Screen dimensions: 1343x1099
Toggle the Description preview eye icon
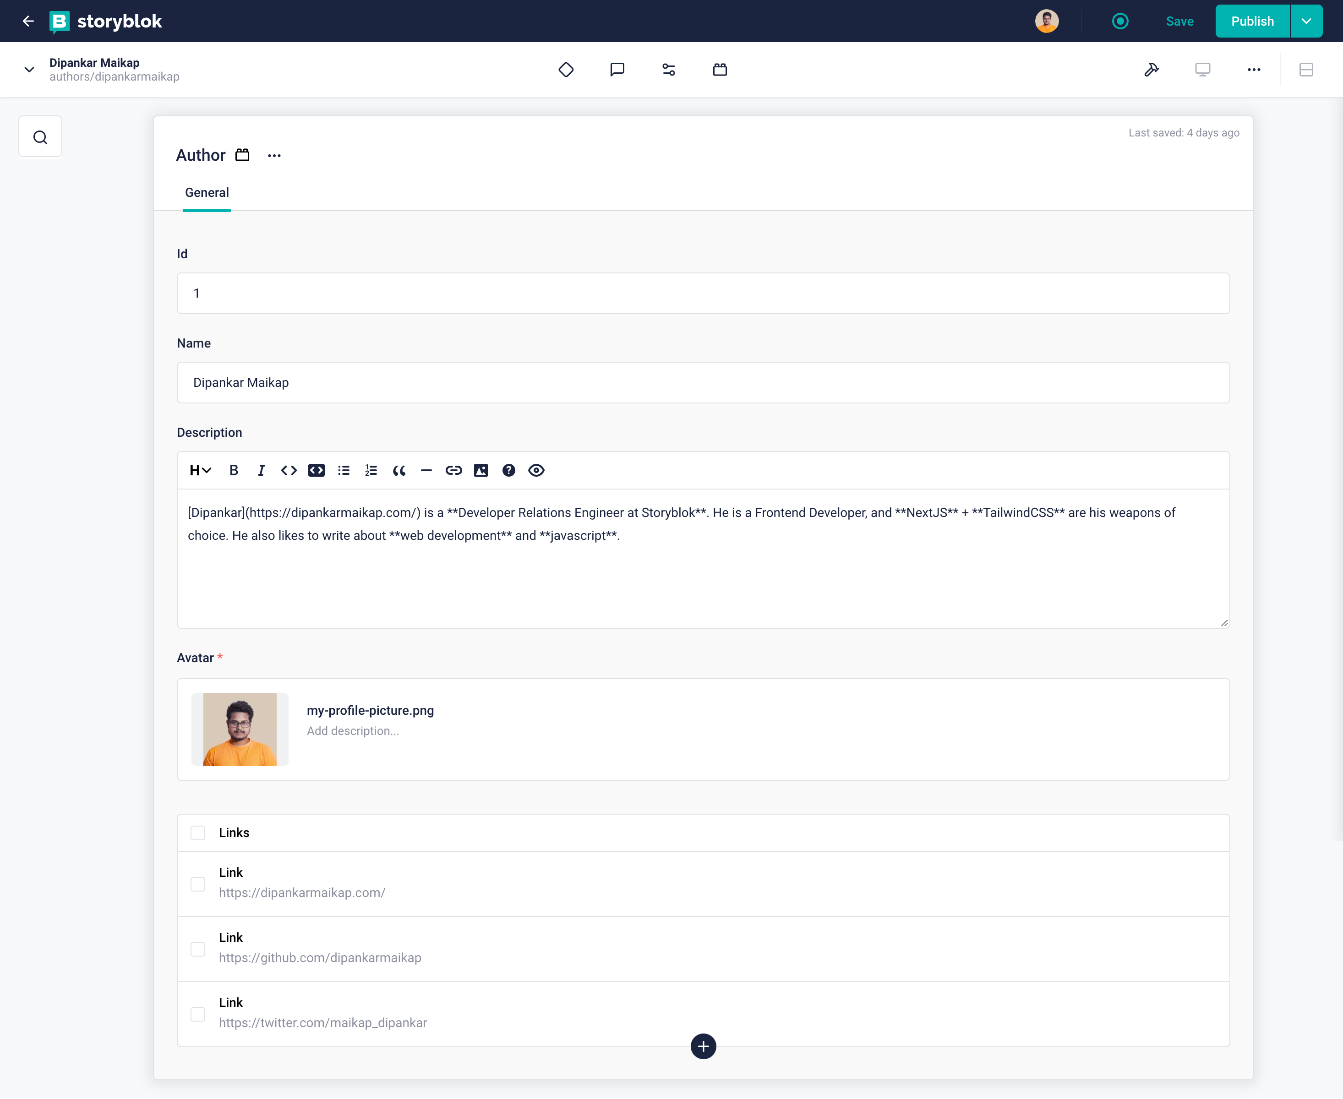(x=536, y=470)
